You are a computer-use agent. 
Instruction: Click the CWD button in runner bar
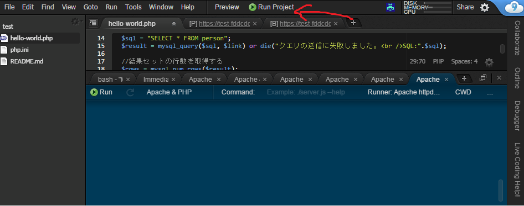coord(463,92)
